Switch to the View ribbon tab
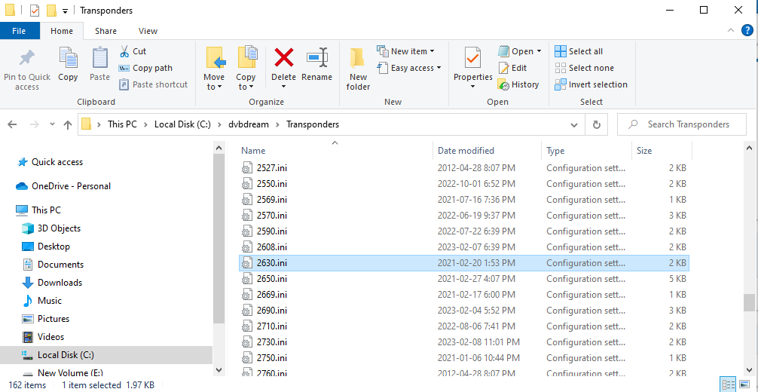758x392 pixels. 148,31
